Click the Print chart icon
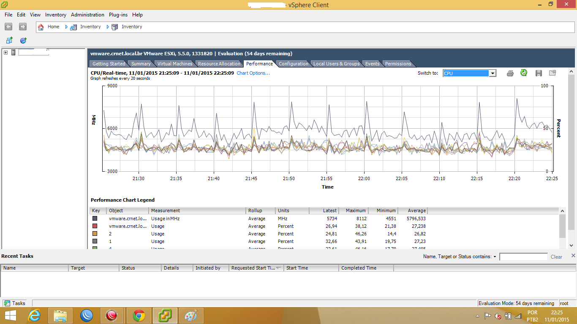Image resolution: width=577 pixels, height=324 pixels. 510,73
